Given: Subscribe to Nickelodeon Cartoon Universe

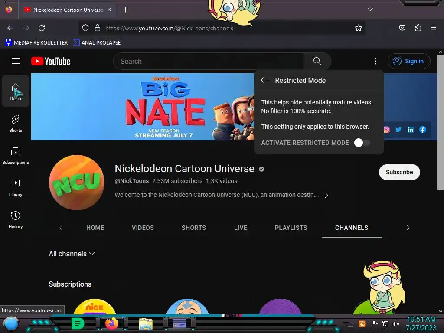Looking at the screenshot, I should pyautogui.click(x=399, y=172).
